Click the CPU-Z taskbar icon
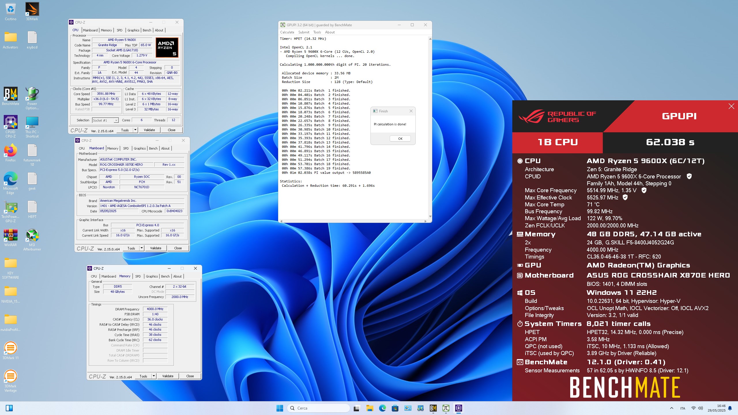Viewport: 738px width, 415px height. (x=458, y=408)
